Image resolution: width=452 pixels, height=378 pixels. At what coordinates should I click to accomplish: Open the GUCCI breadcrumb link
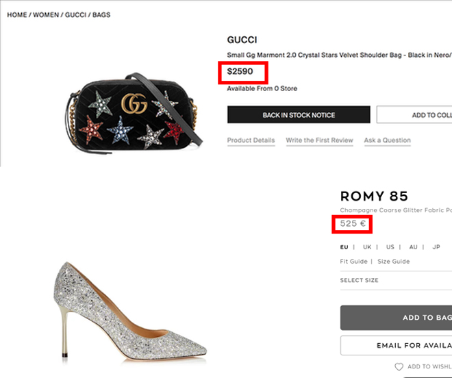(75, 14)
